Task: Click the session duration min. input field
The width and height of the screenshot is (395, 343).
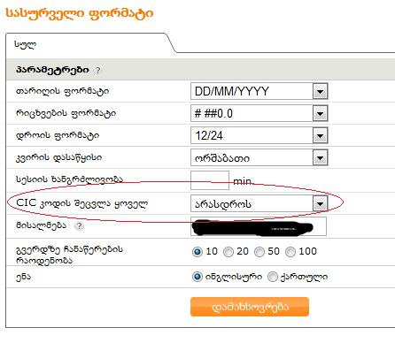Action: click(210, 180)
